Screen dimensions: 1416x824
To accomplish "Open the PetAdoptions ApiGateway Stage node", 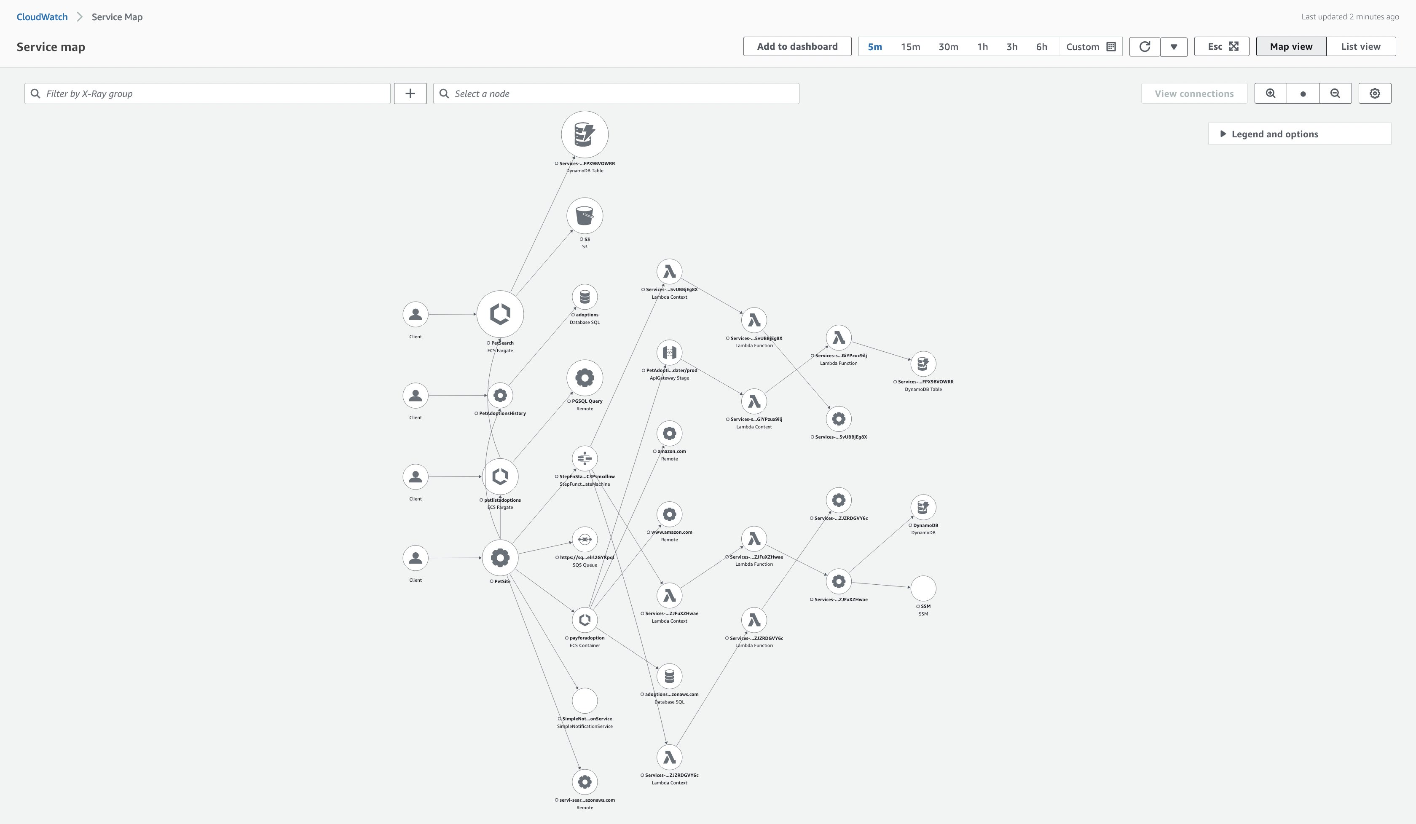I will tap(669, 352).
